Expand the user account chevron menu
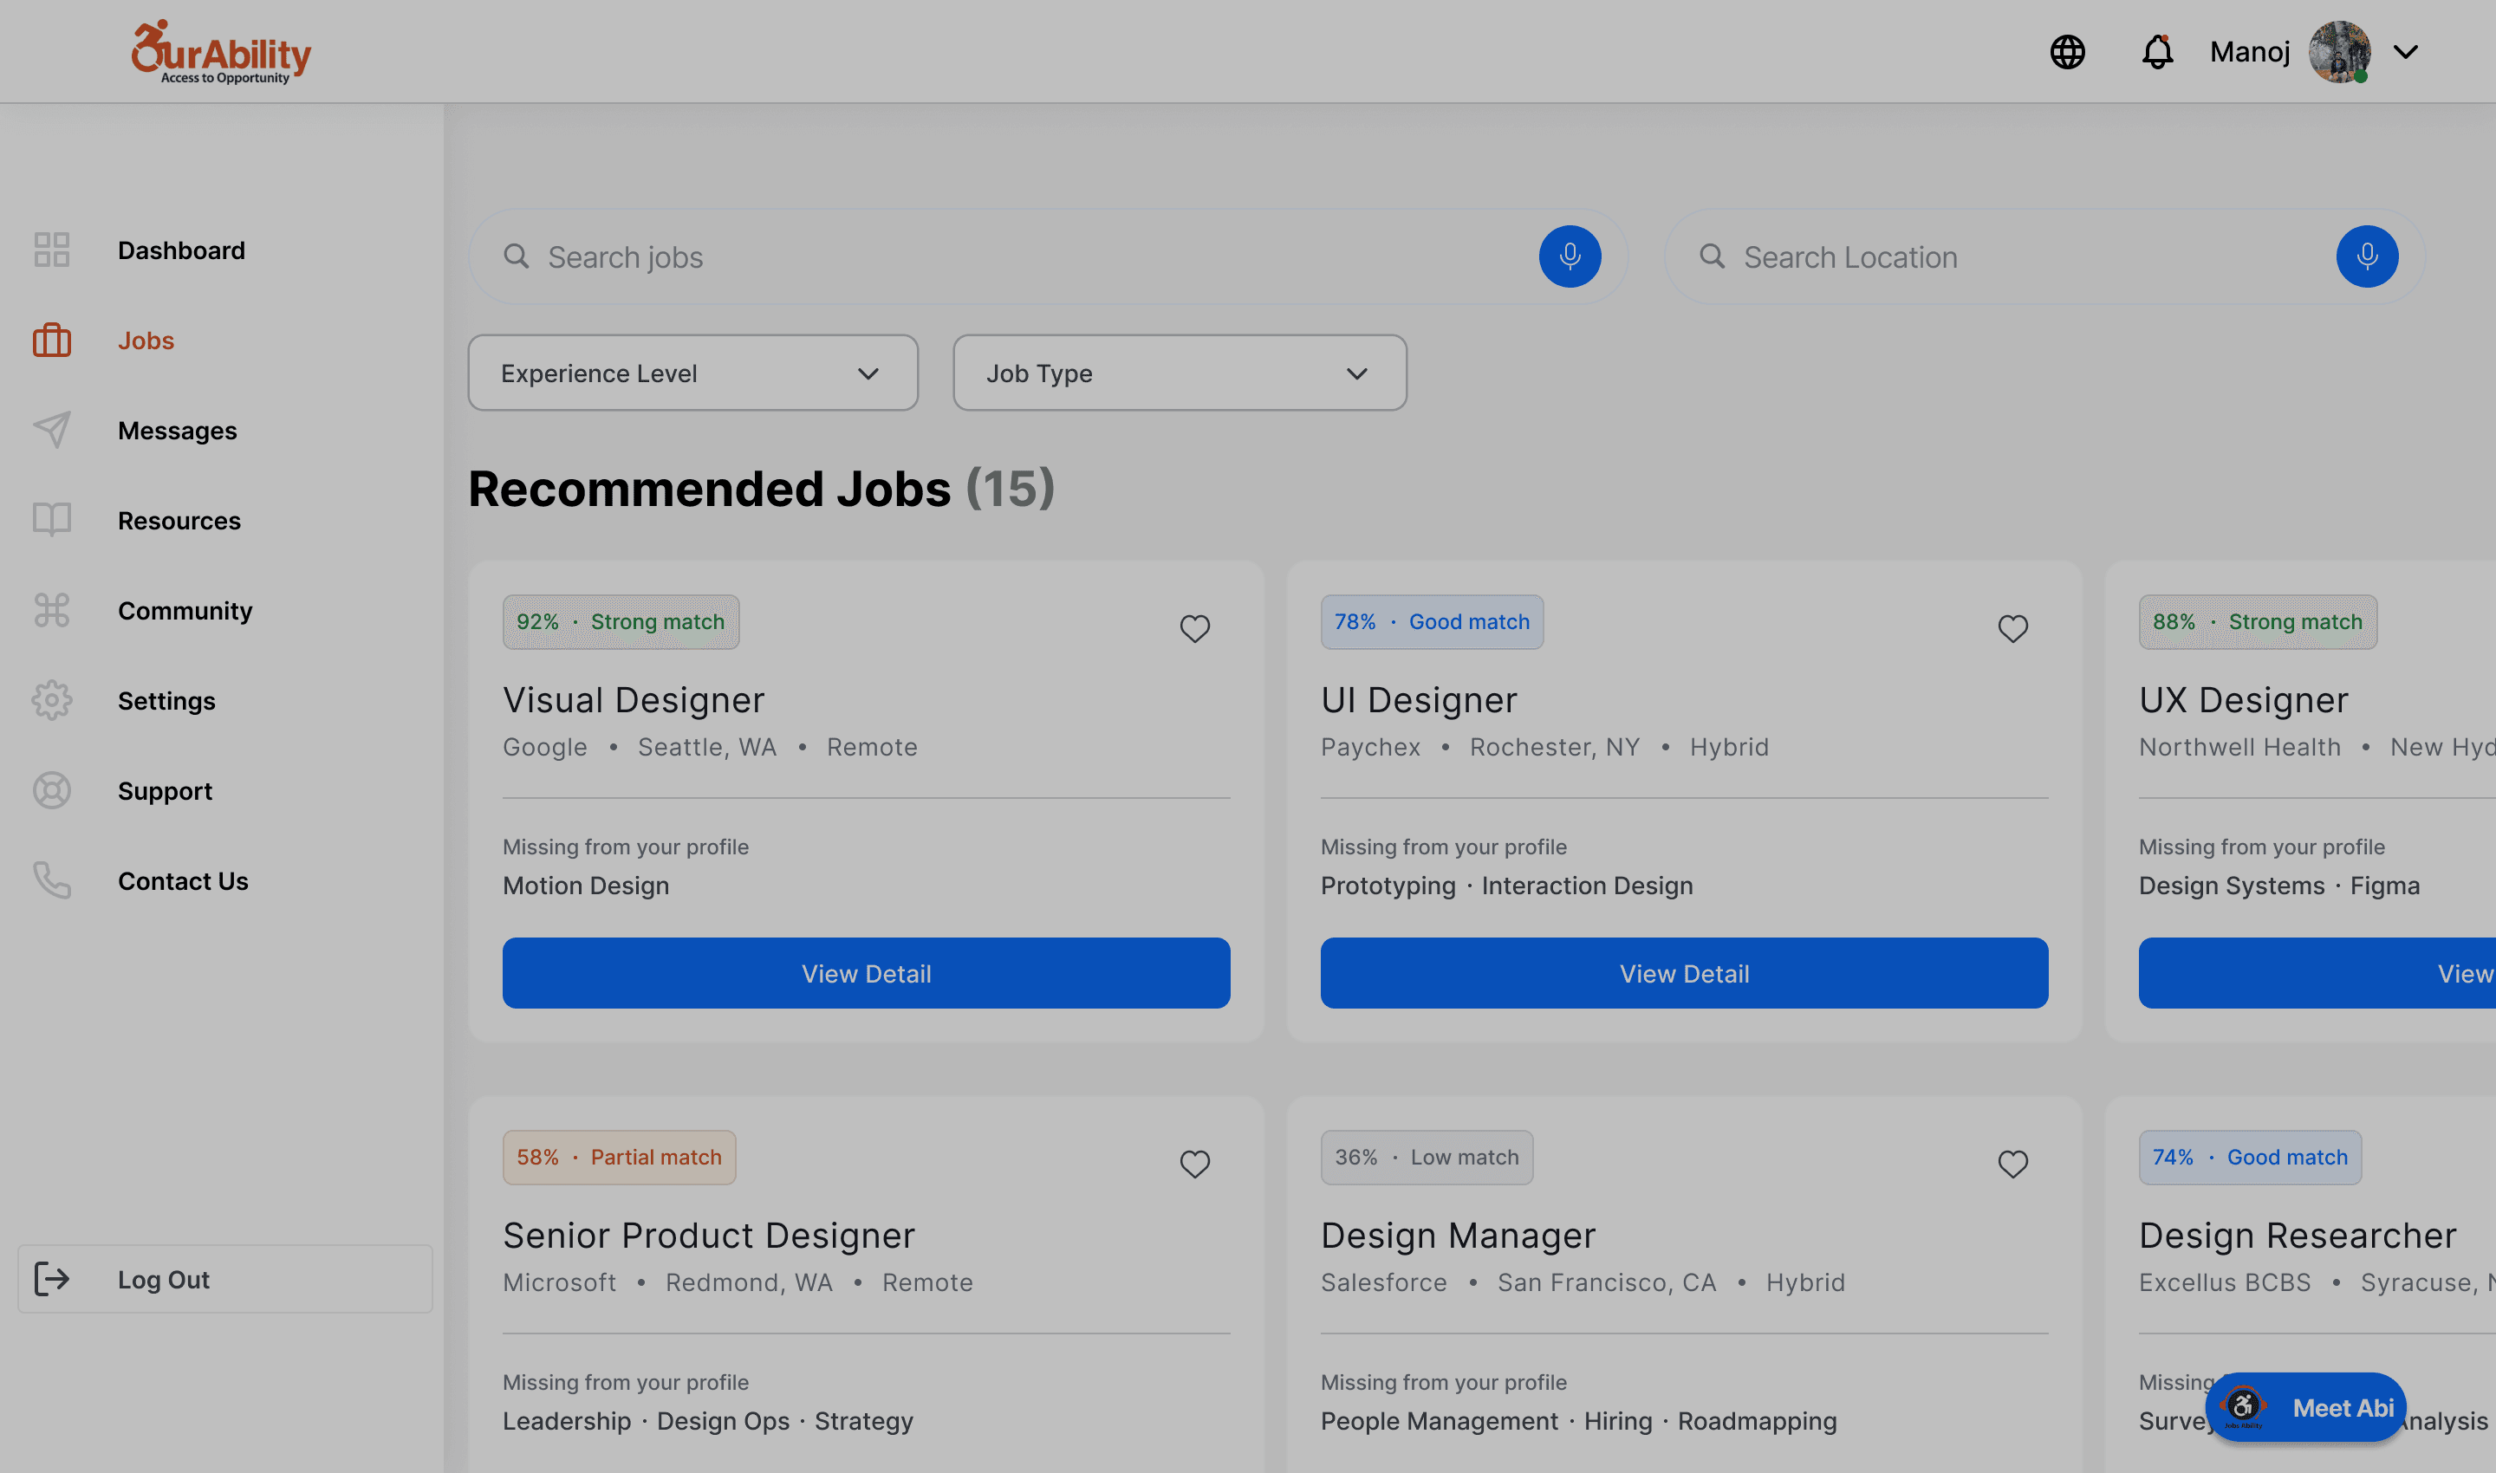The height and width of the screenshot is (1473, 2496). [2406, 52]
